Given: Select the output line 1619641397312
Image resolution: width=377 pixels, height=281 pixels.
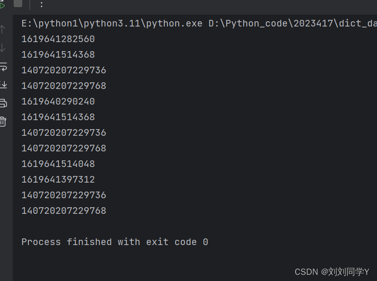Looking at the screenshot, I should tap(58, 179).
